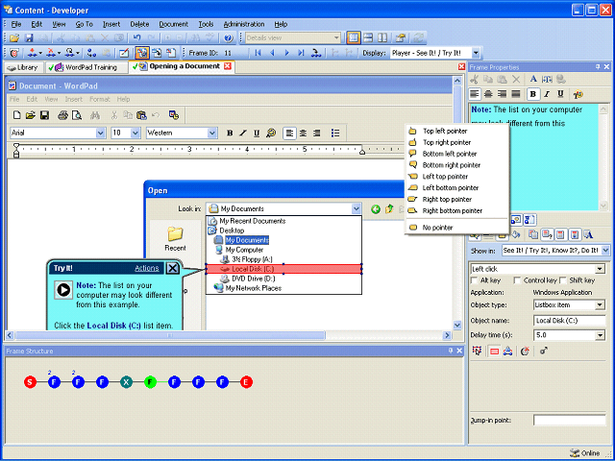The width and height of the screenshot is (615, 461).
Task: Click the Save icon in the Developer toolbar
Action: pos(29,37)
